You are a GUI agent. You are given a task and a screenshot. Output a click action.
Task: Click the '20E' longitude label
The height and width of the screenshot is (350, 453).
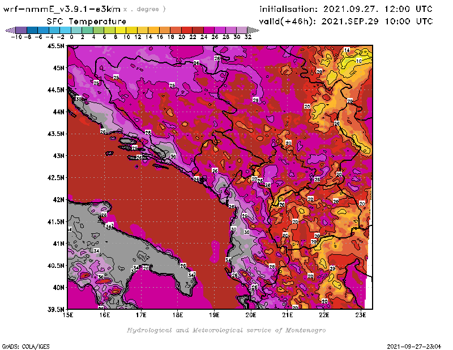pyautogui.click(x=251, y=315)
